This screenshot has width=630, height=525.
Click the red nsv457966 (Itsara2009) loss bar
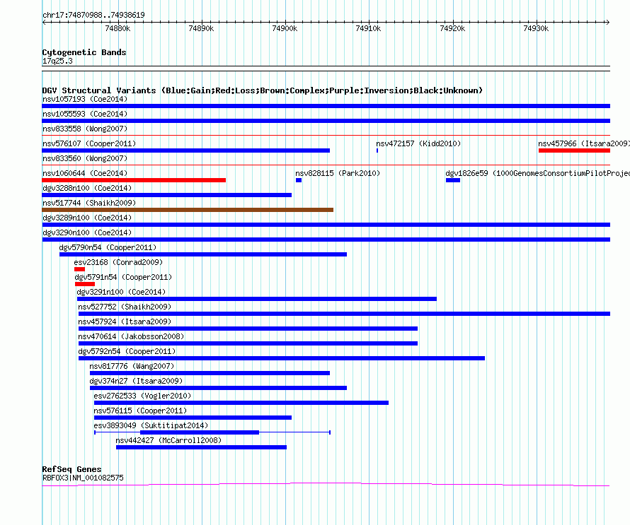coord(574,151)
